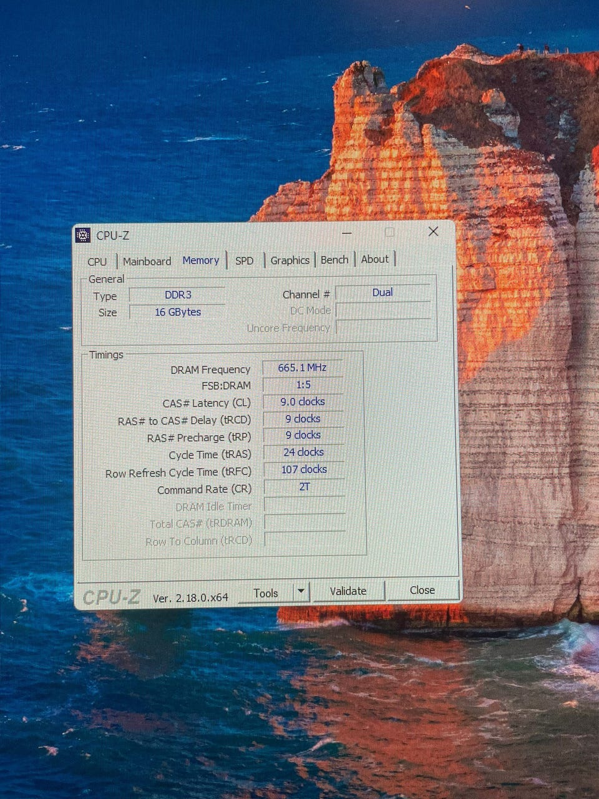Image resolution: width=599 pixels, height=799 pixels.
Task: Click the Close button at bottom
Action: pyautogui.click(x=422, y=590)
